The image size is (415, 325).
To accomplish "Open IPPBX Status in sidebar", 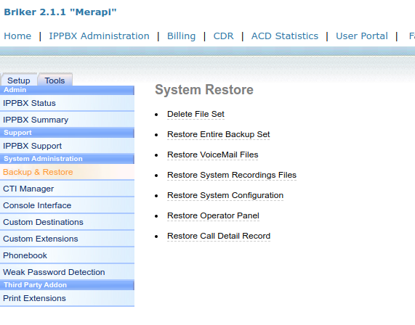I will point(67,103).
